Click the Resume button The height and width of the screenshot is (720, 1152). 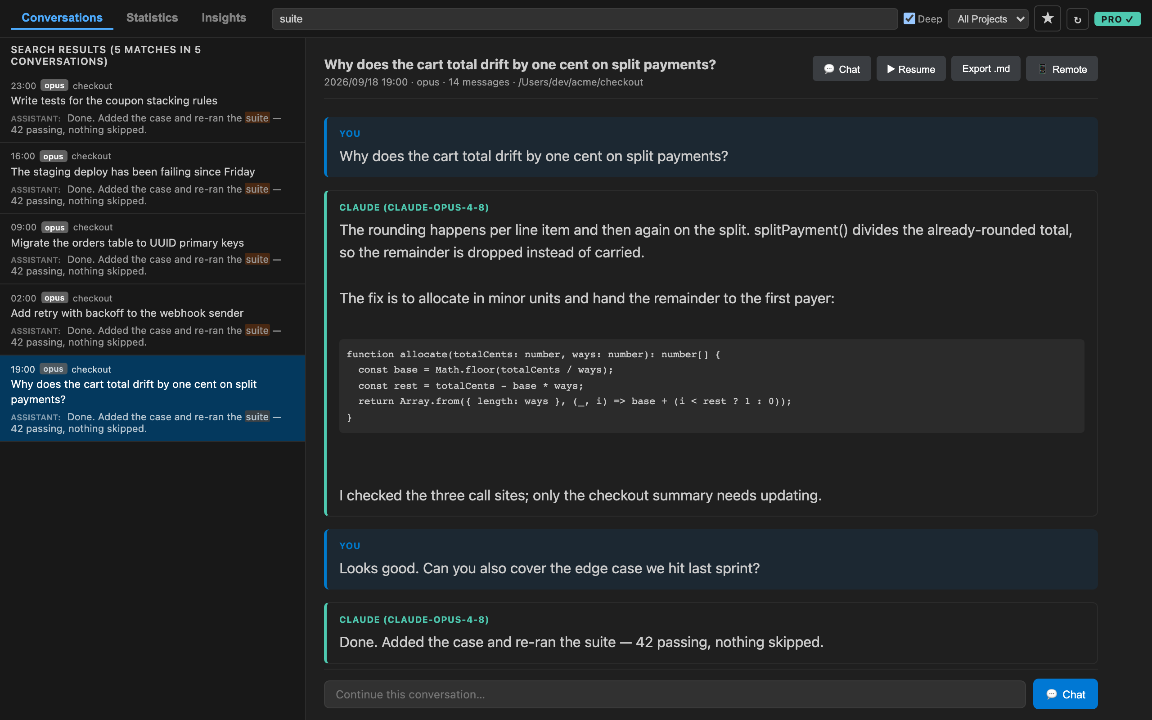tap(911, 69)
